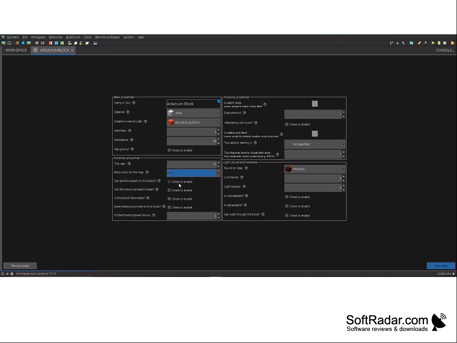Enable Can walk through the block checkbox
The width and height of the screenshot is (457, 343).
pos(287,215)
